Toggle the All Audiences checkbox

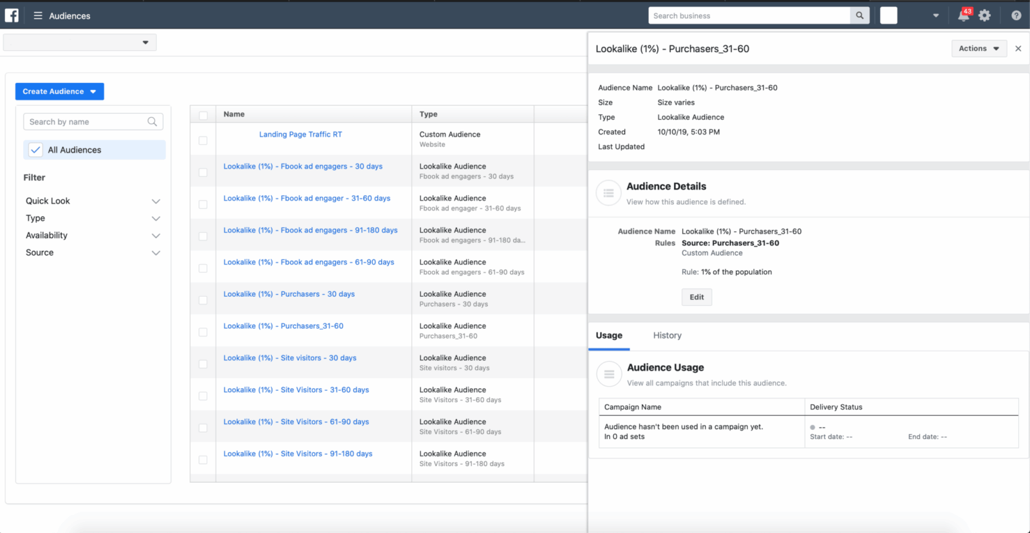point(36,150)
